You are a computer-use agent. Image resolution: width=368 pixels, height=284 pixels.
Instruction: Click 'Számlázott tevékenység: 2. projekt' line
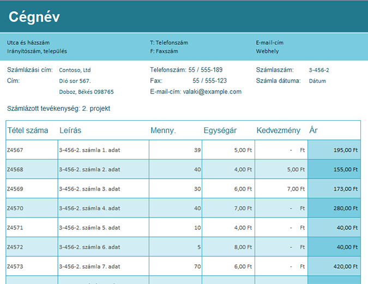click(58, 109)
